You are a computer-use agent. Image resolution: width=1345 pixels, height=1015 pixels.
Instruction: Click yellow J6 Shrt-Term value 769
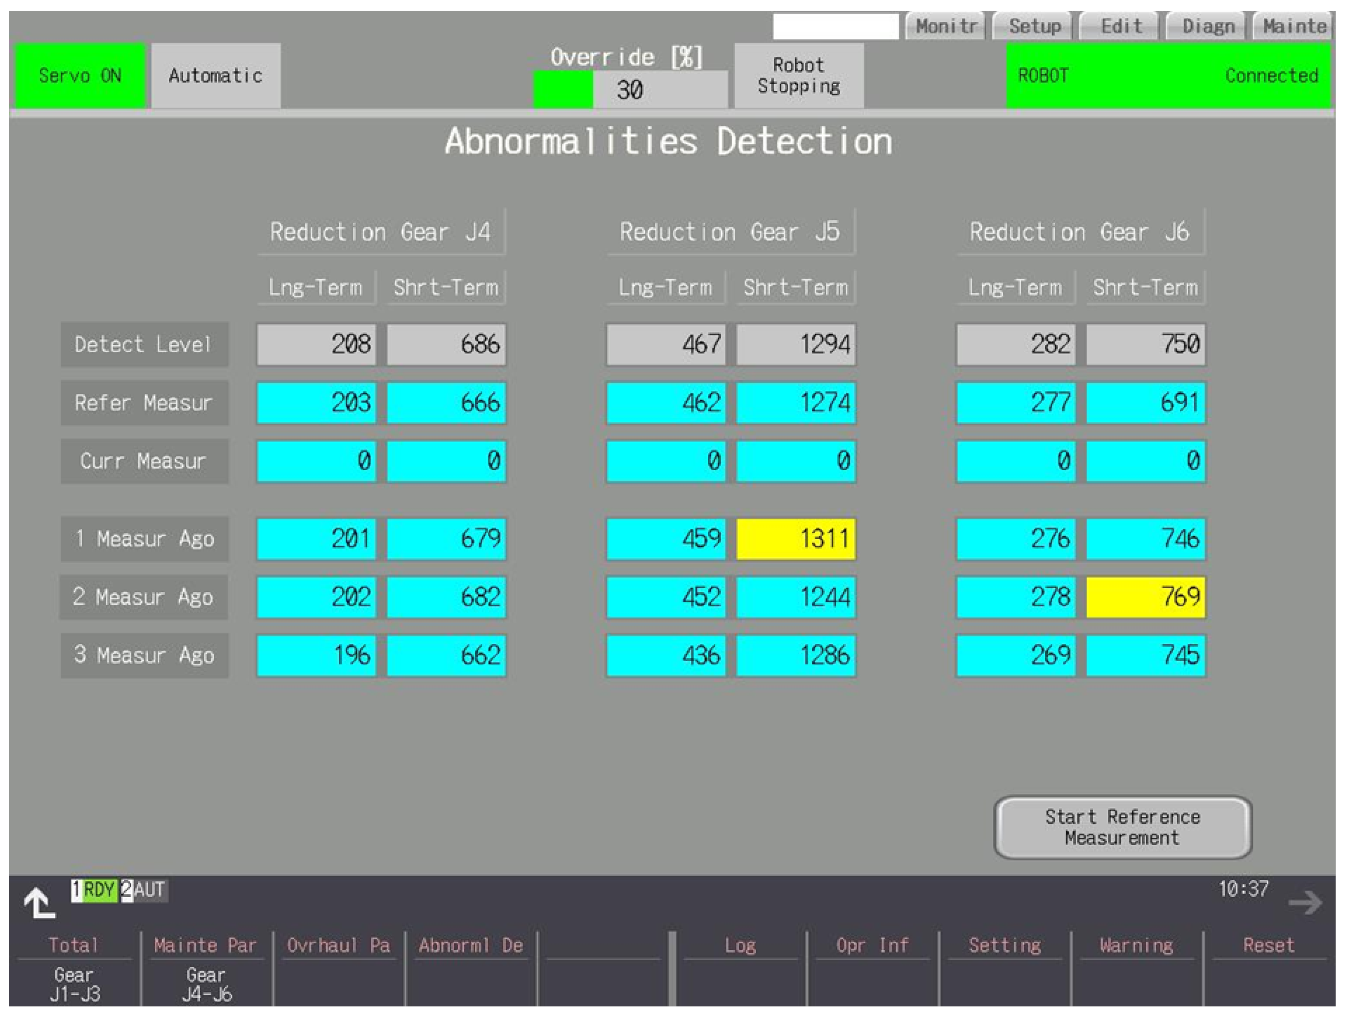pos(1145,597)
